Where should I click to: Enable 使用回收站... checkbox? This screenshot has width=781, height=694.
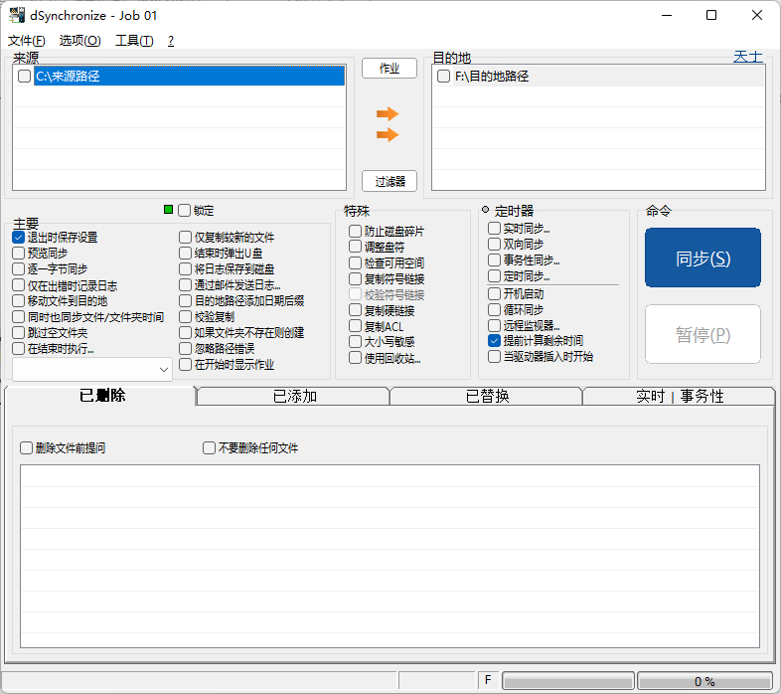(355, 358)
